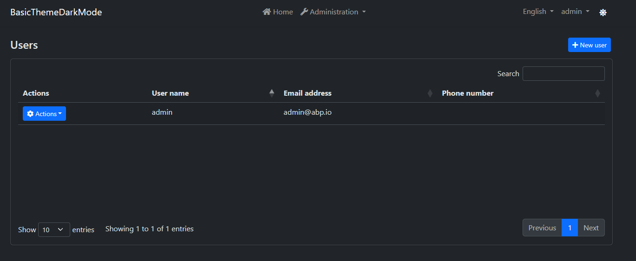The height and width of the screenshot is (261, 636).
Task: Click the house icon beside Home
Action: pos(266,12)
